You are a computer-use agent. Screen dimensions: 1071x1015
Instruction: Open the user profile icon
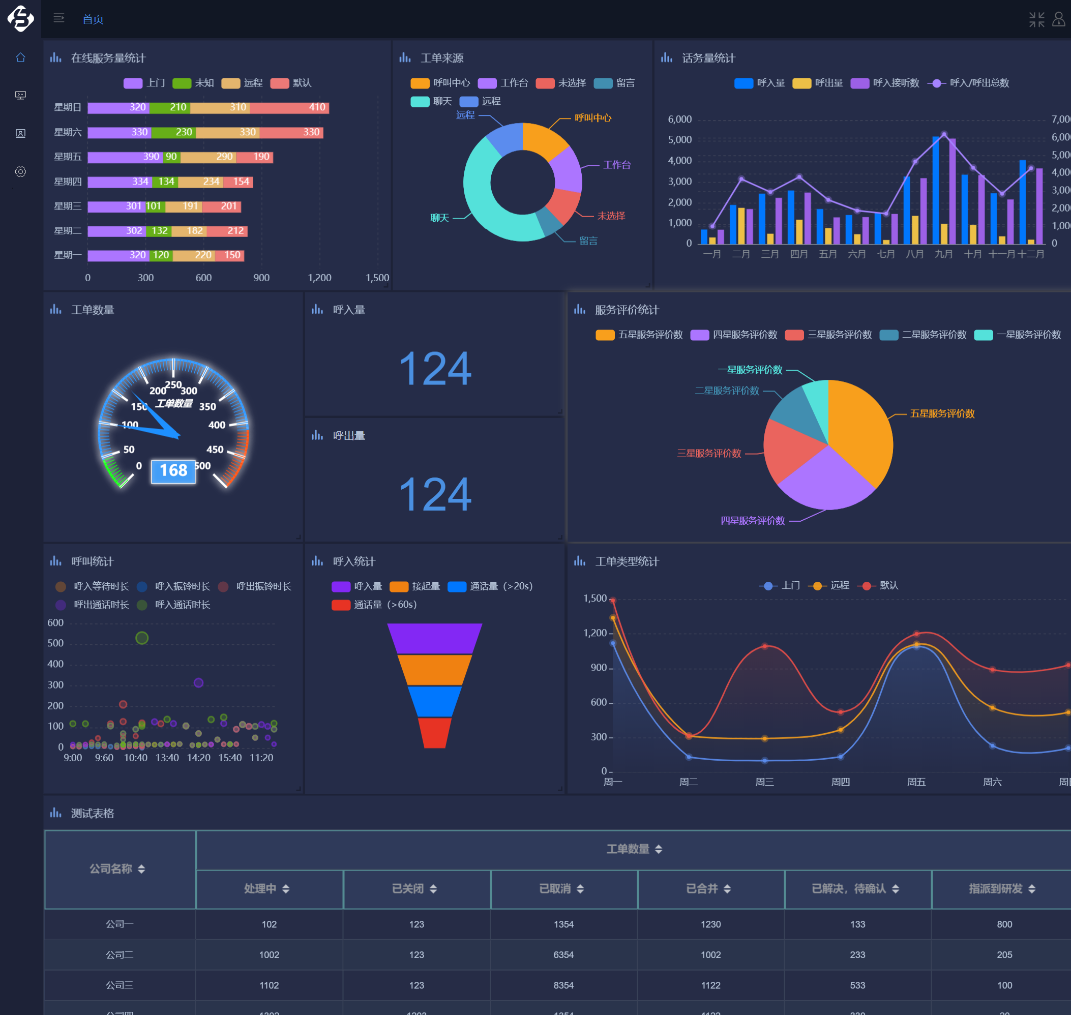point(1059,19)
